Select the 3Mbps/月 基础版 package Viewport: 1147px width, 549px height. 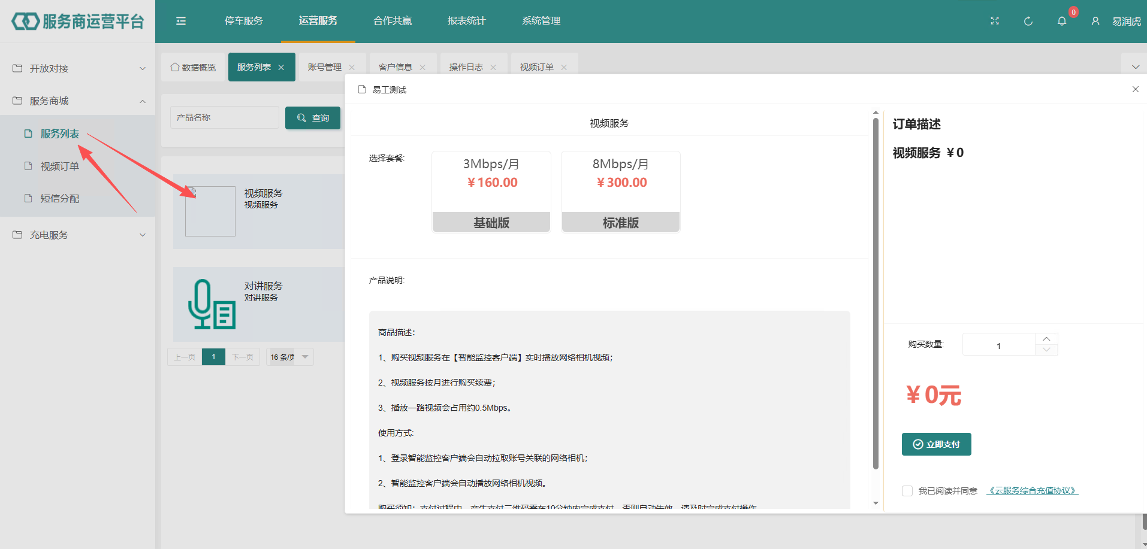(491, 192)
